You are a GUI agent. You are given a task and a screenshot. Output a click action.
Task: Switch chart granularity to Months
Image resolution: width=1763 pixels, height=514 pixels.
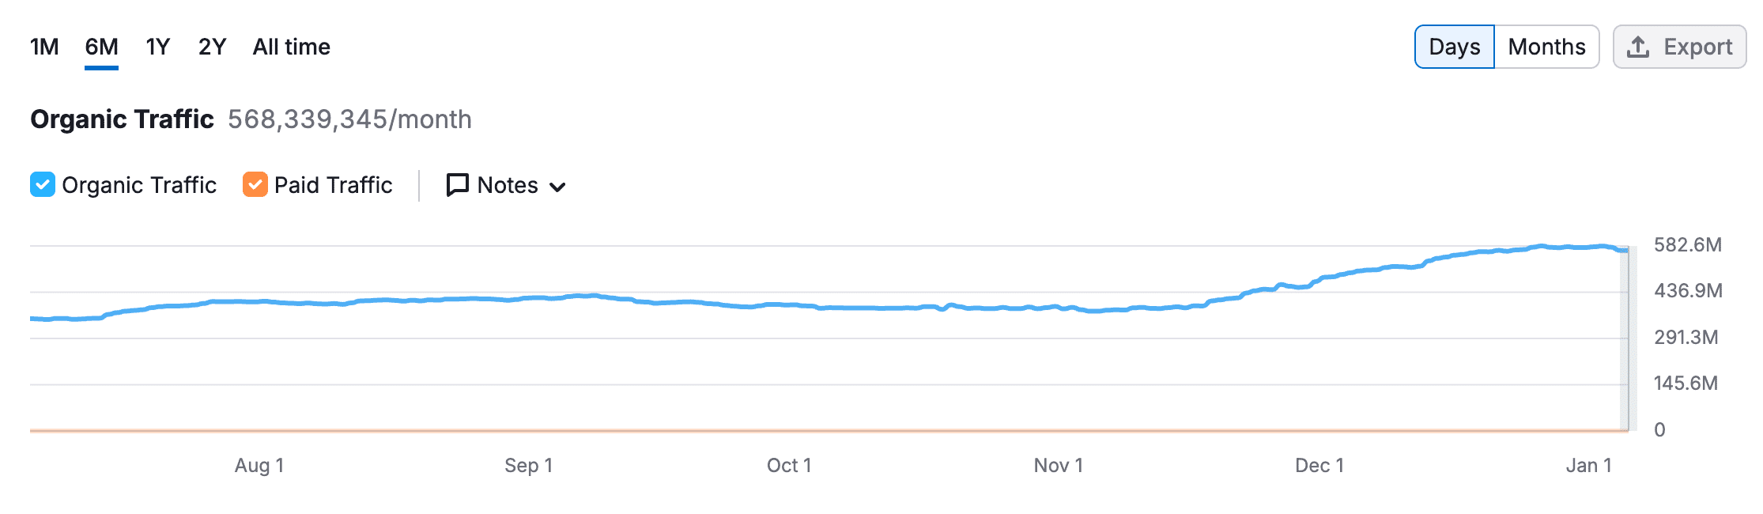[1546, 47]
